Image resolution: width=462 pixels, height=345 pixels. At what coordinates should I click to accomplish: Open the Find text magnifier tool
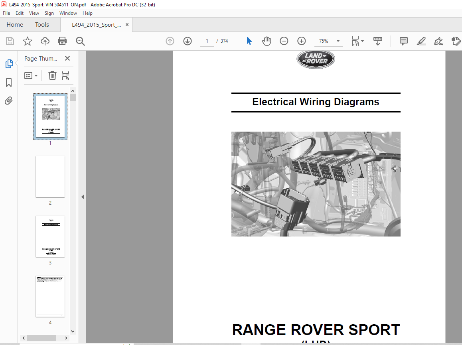pos(80,41)
